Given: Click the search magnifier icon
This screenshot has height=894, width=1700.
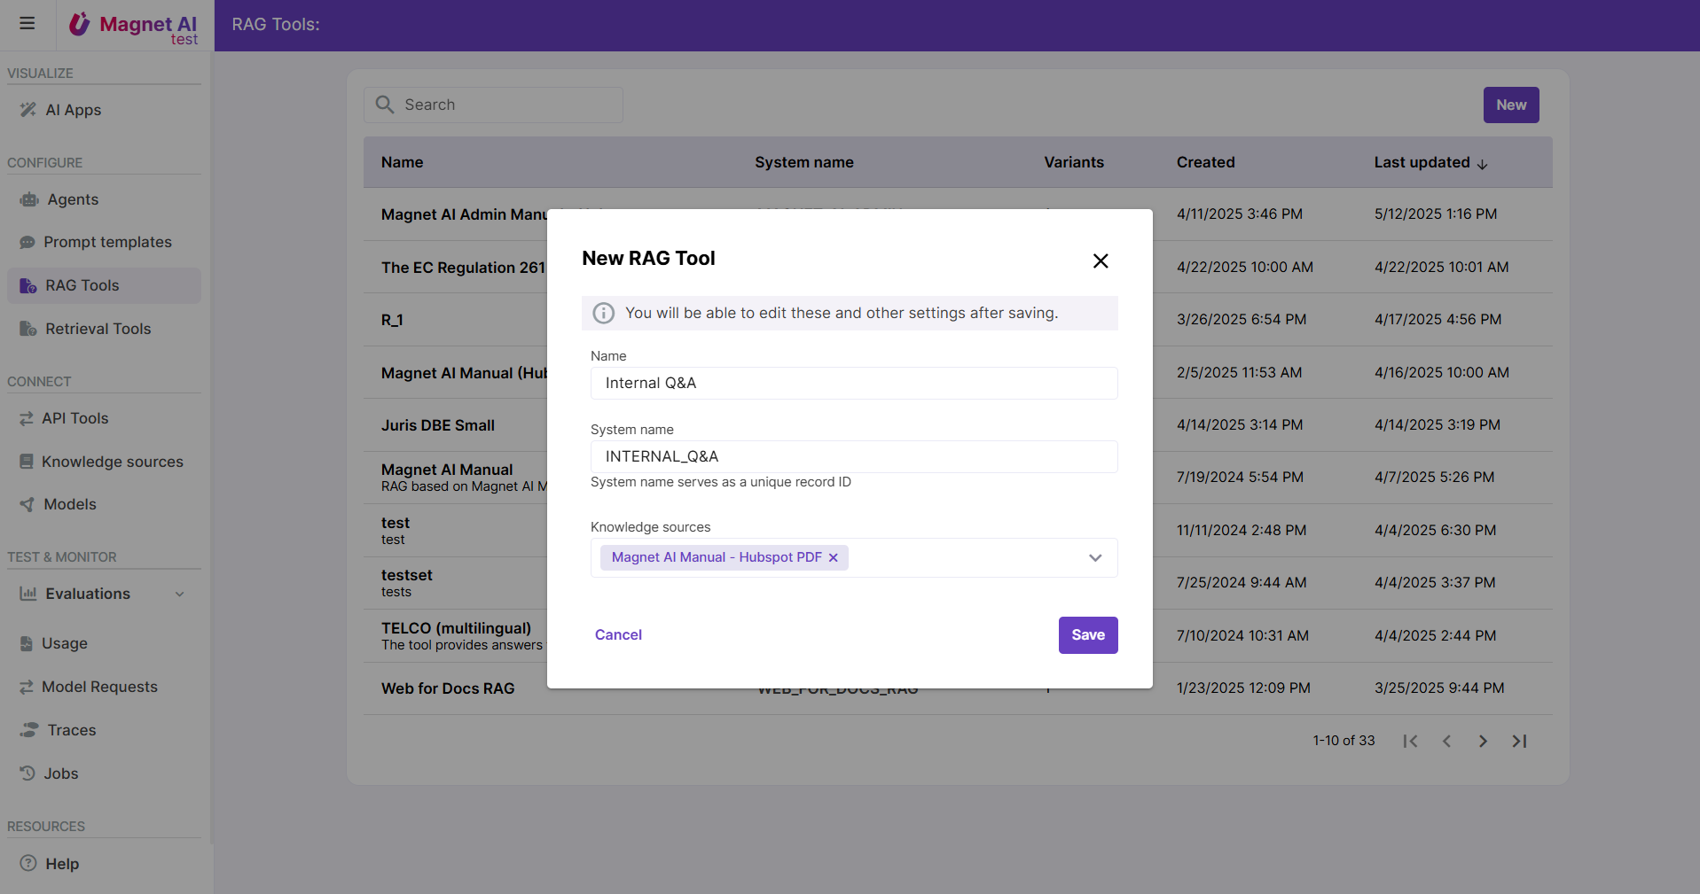Looking at the screenshot, I should [385, 105].
